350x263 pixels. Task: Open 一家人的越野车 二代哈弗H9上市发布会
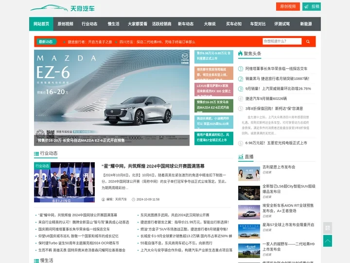(288, 246)
